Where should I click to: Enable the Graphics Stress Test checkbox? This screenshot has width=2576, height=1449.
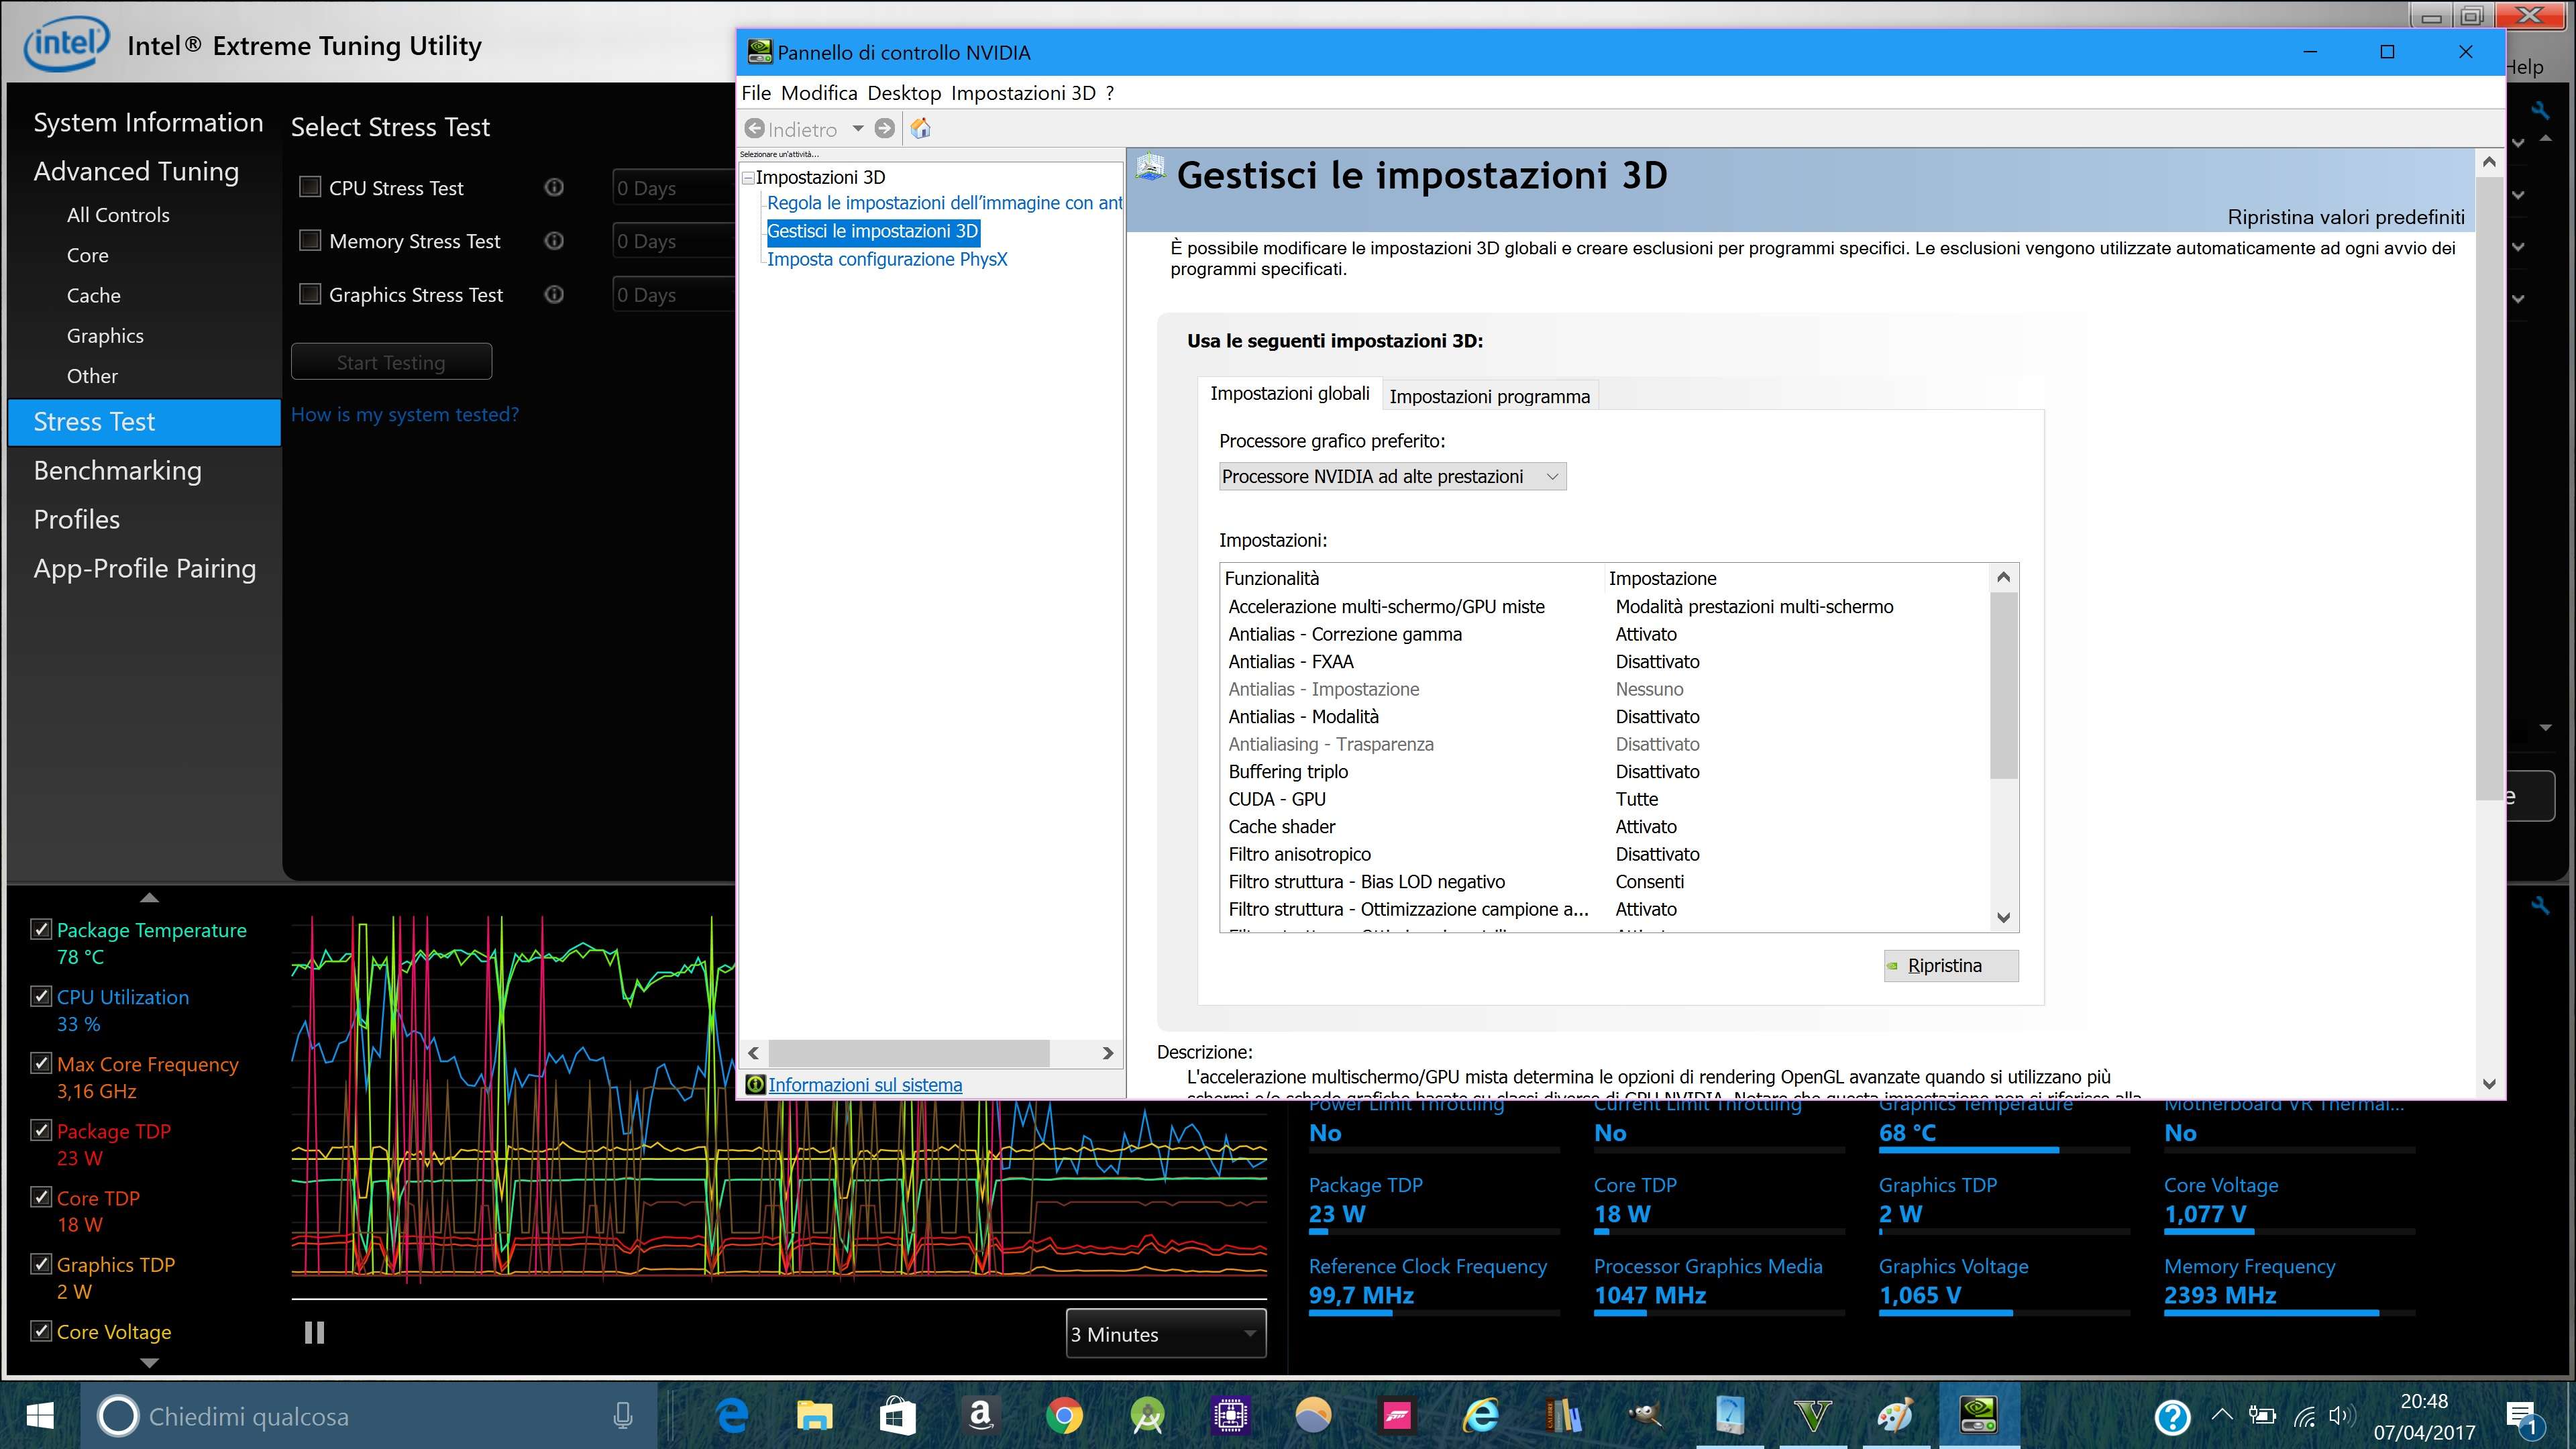(x=310, y=294)
